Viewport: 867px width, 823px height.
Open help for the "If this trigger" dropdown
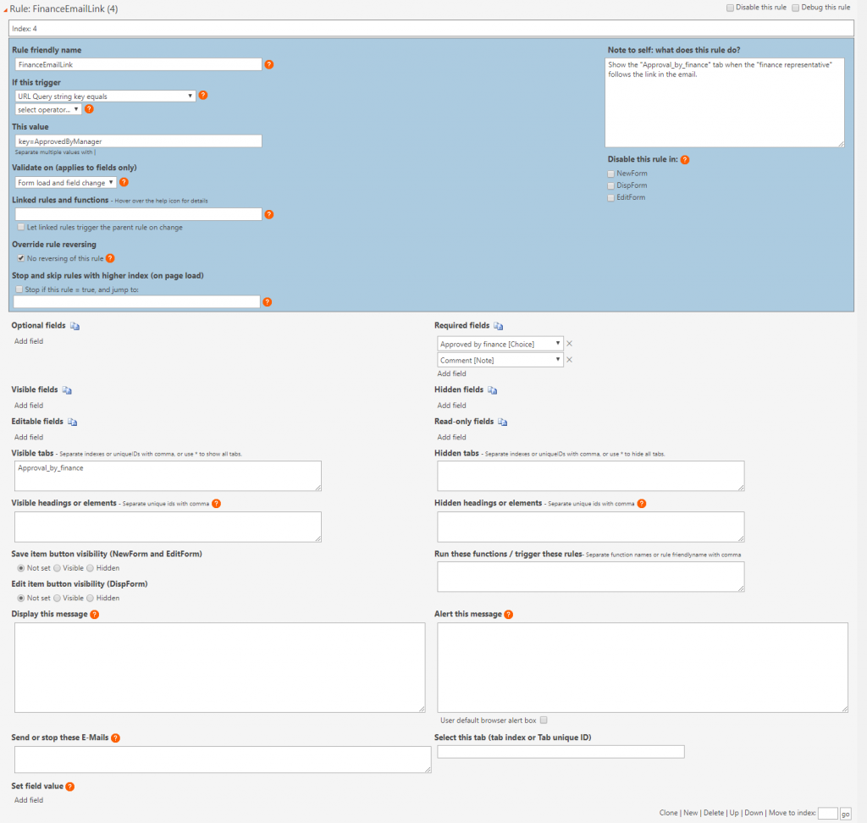pos(202,95)
